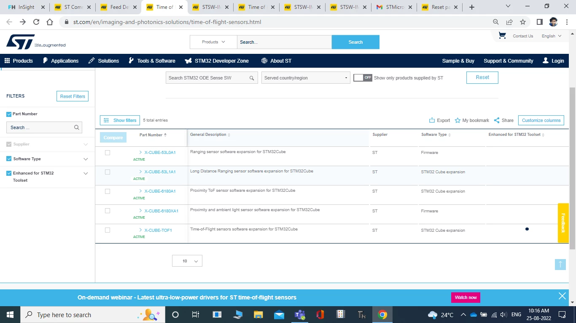Open the Served country/region dropdown
Viewport: 576px width, 323px height.
(x=306, y=78)
